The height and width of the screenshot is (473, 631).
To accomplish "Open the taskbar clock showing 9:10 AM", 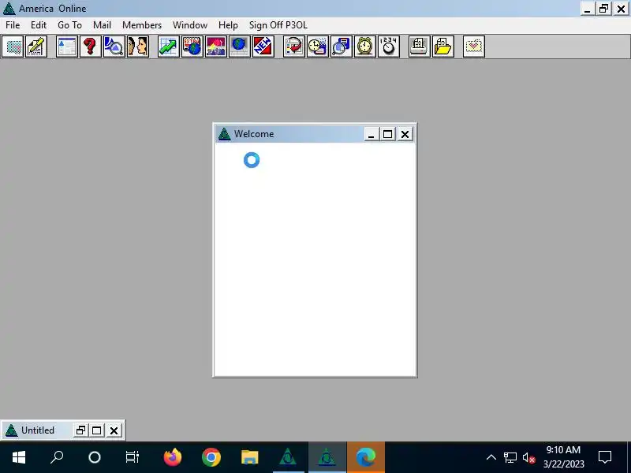I will click(563, 457).
